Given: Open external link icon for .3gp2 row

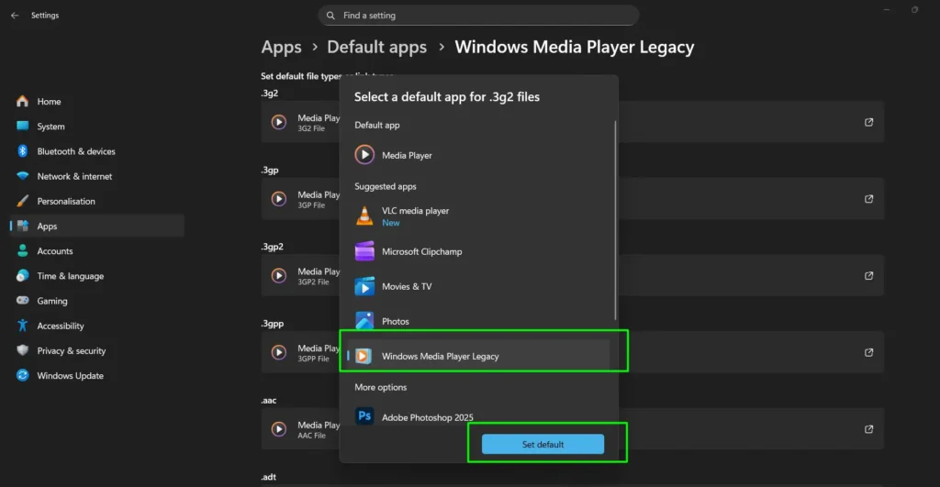Looking at the screenshot, I should 868,275.
